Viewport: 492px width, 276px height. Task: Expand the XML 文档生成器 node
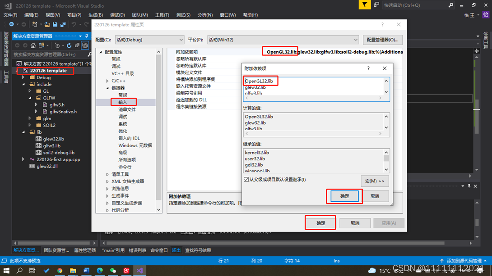(x=107, y=181)
